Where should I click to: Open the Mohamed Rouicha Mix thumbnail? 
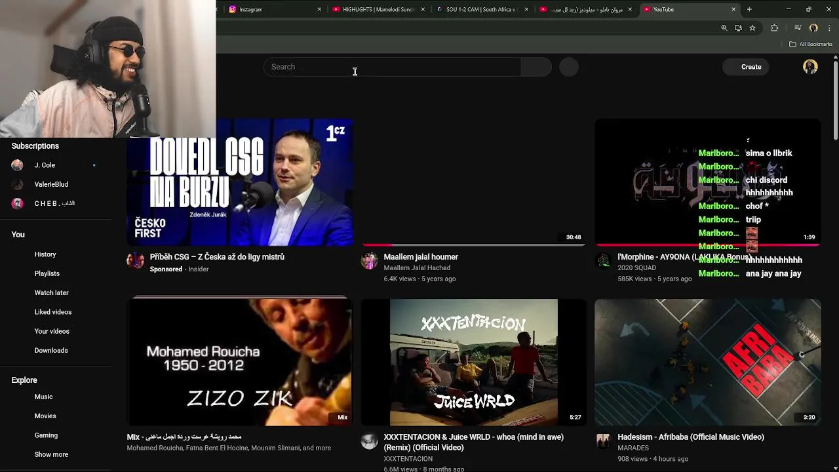240,363
